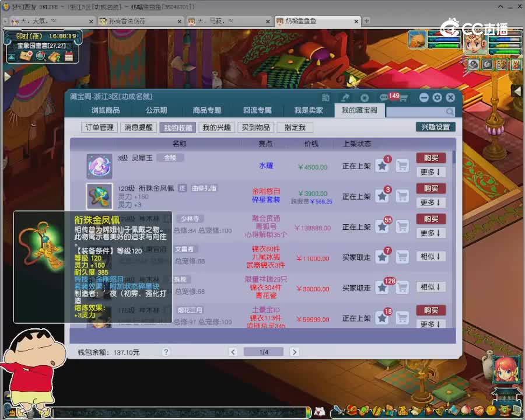The height and width of the screenshot is (420, 525).
Task: Open the 消息提醒 section
Action: (x=139, y=127)
